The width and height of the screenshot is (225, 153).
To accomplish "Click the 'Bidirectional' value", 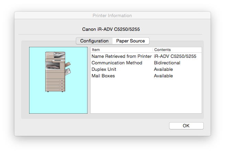I will point(167,63).
